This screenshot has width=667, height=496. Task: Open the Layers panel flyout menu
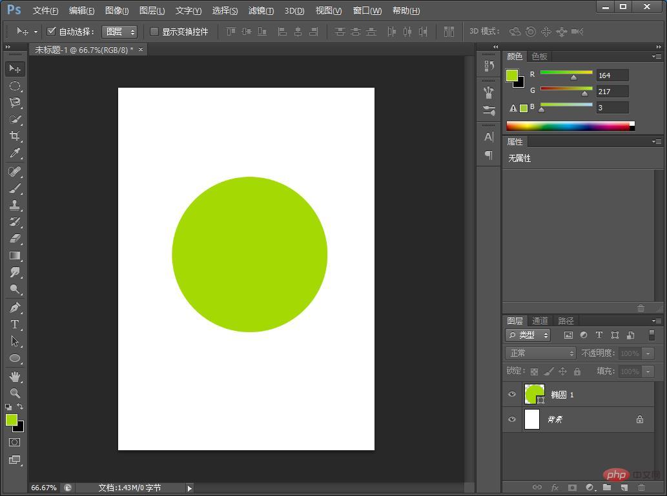coord(657,321)
